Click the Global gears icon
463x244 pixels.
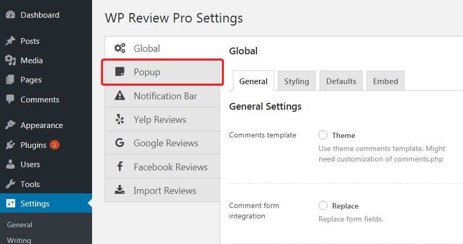(x=120, y=48)
